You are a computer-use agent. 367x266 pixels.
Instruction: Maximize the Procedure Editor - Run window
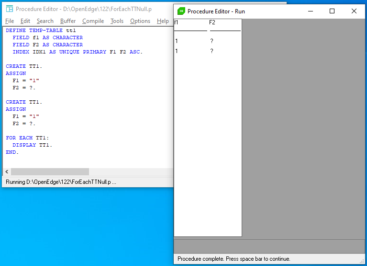pyautogui.click(x=332, y=11)
